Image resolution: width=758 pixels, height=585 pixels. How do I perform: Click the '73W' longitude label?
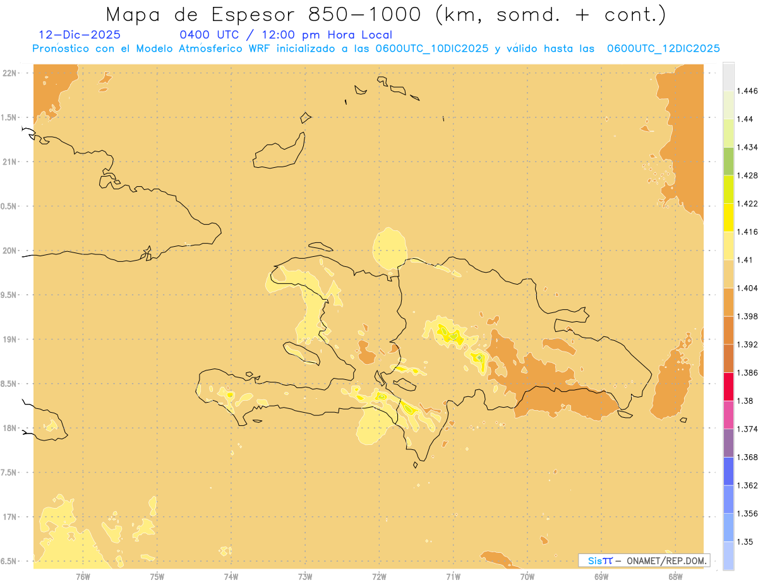(305, 577)
